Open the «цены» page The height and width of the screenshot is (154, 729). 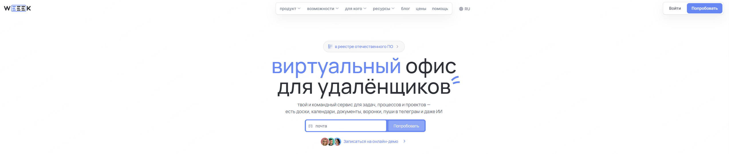click(x=421, y=9)
